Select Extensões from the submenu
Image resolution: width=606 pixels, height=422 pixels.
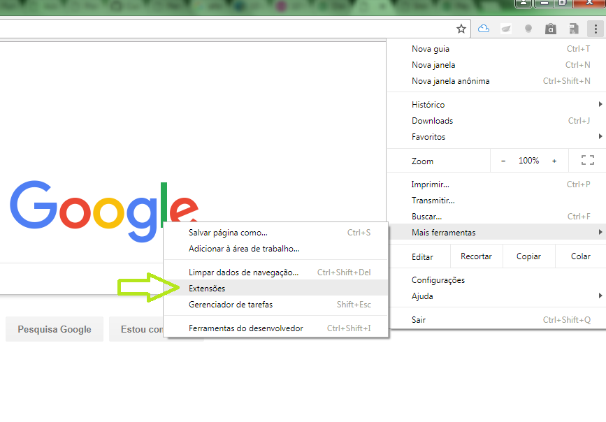pos(207,288)
